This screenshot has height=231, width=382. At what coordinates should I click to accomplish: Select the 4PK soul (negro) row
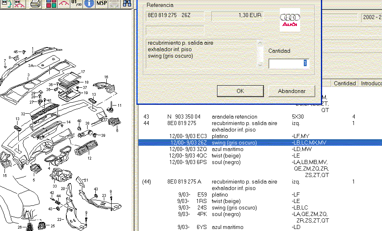[x=260, y=214]
